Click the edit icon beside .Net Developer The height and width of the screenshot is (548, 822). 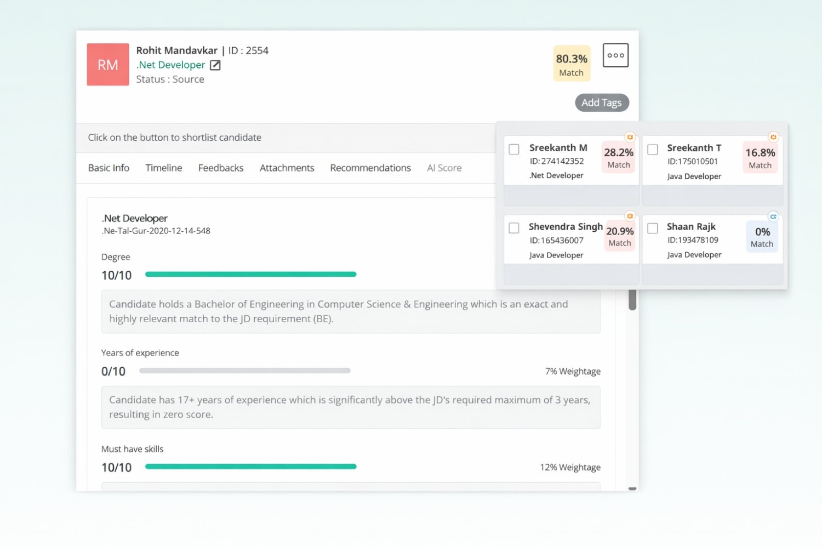[215, 65]
